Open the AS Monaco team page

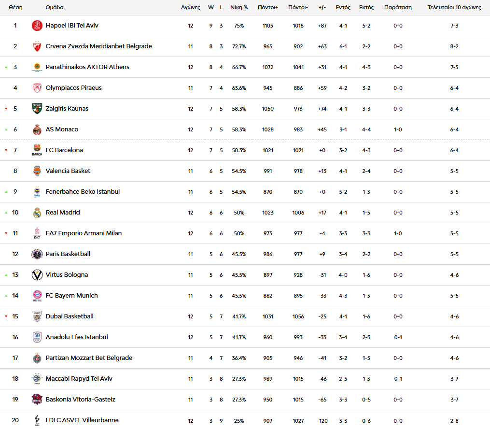point(62,129)
